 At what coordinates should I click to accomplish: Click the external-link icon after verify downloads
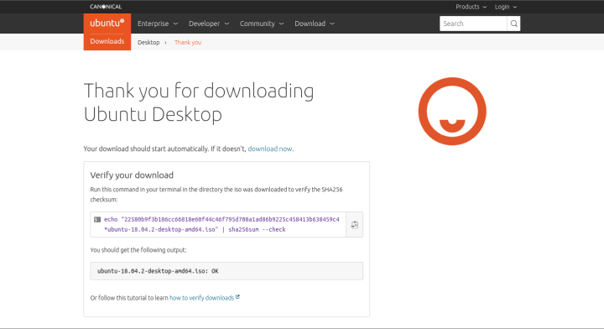click(237, 297)
